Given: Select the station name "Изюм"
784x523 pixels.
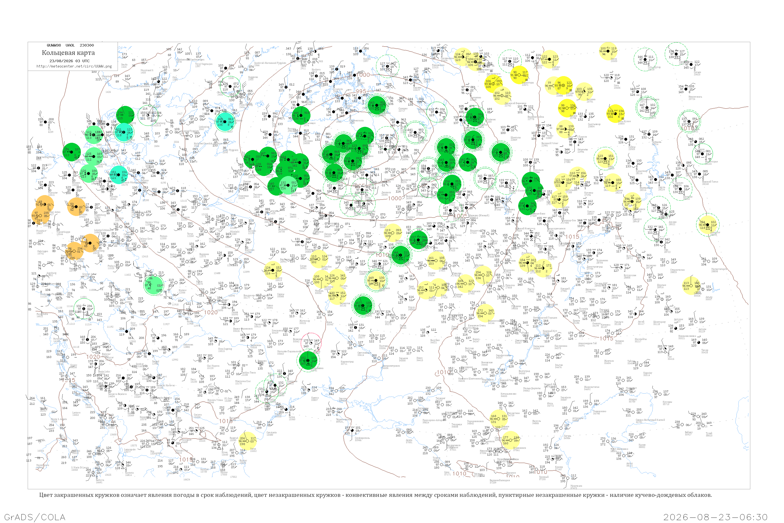Looking at the screenshot, I should click(420, 358).
